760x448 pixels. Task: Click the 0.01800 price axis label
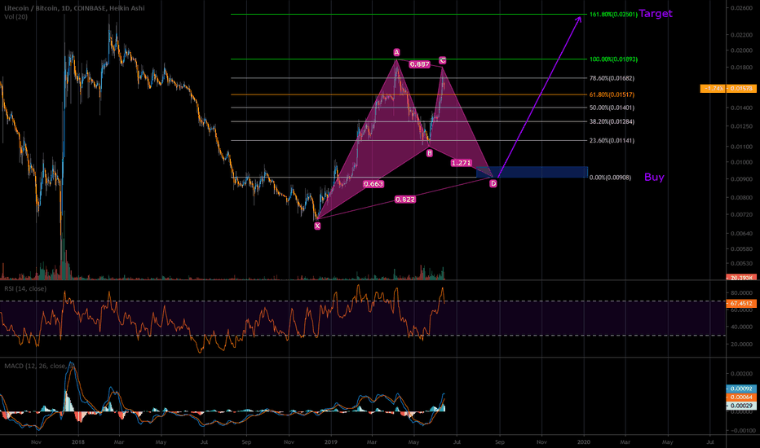(x=741, y=68)
